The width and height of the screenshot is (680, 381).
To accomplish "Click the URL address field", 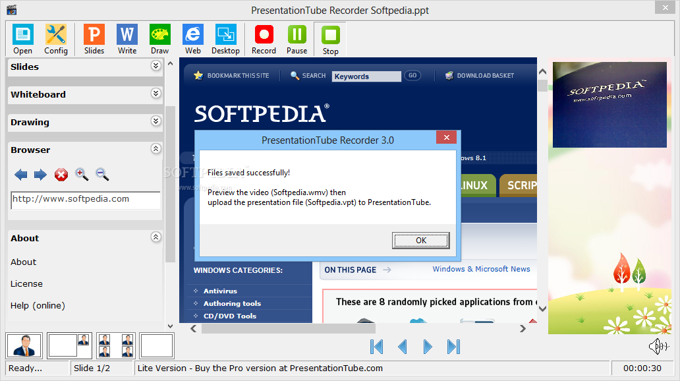I will (86, 200).
